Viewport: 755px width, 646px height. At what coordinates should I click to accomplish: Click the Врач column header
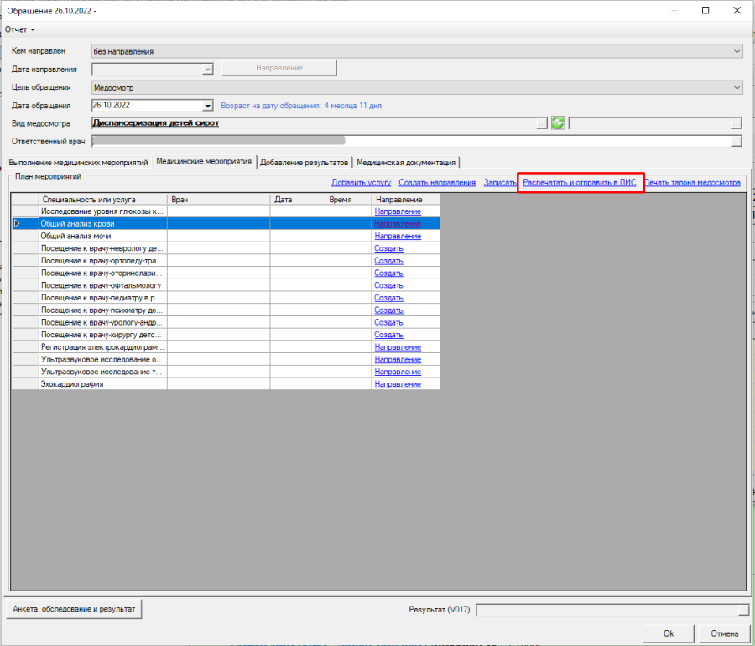219,200
